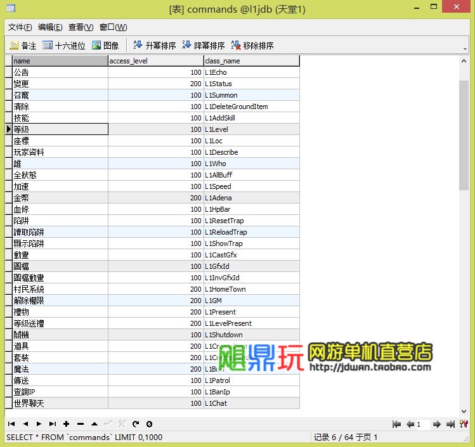Screen dimensions: 475x447
Task: Go to first record navigation icon
Action: point(11,424)
